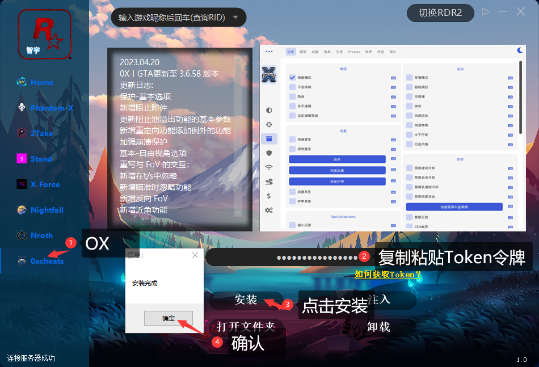Open the 世界 tab in preview

368,52
